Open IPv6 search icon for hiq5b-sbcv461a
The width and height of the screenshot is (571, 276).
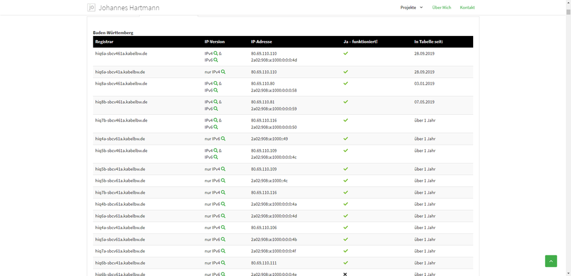pos(216,157)
